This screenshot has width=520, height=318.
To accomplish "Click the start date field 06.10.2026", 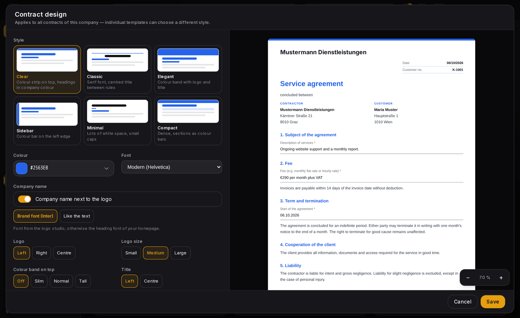I will 371,215.
